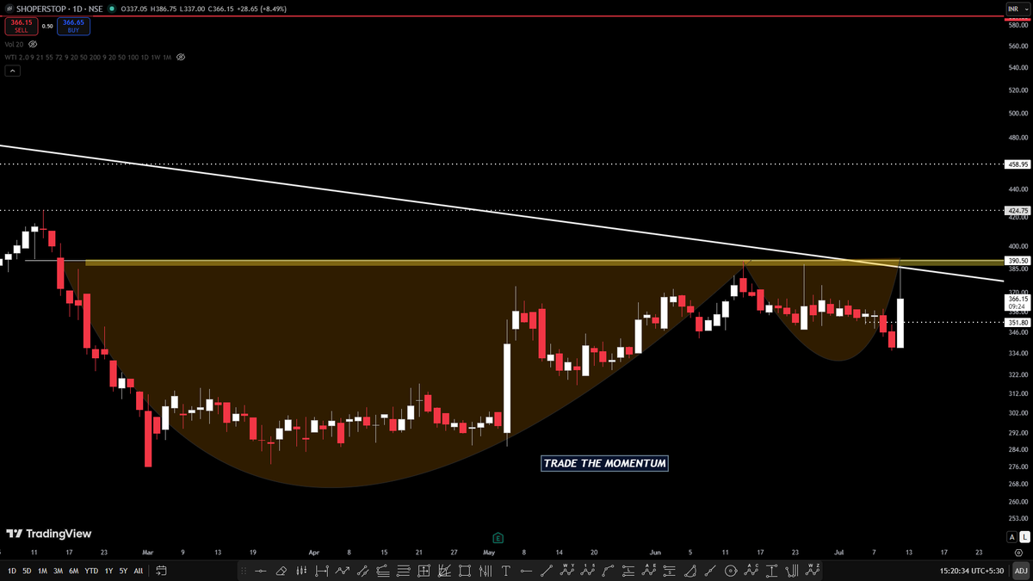1033x581 pixels.
Task: Click the Vol 20 indicator label
Action: click(x=14, y=43)
